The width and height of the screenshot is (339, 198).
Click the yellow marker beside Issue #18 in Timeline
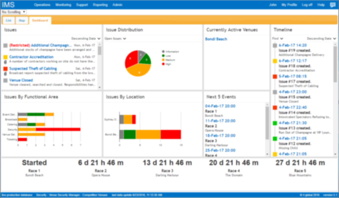click(x=275, y=61)
